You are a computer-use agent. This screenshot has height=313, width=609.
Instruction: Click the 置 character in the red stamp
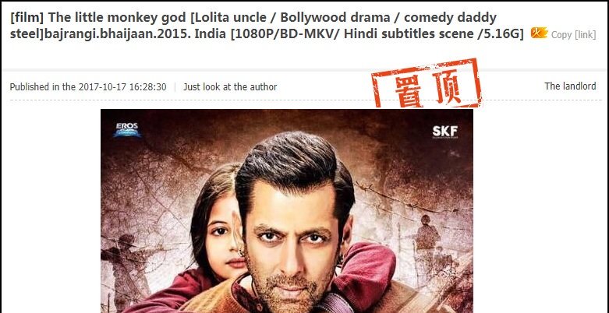408,91
